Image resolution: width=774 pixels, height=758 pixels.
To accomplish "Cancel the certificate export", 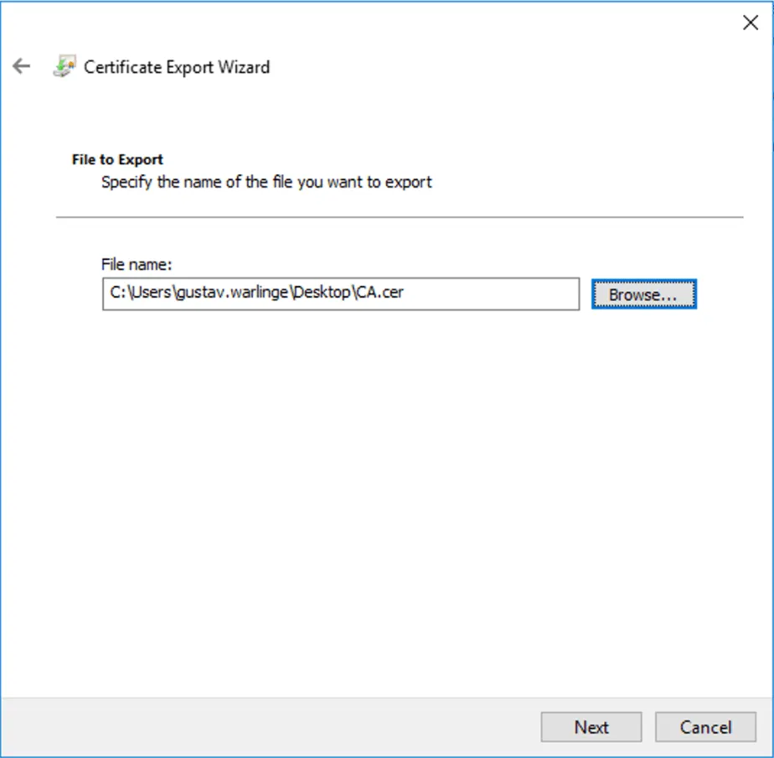I will [704, 727].
